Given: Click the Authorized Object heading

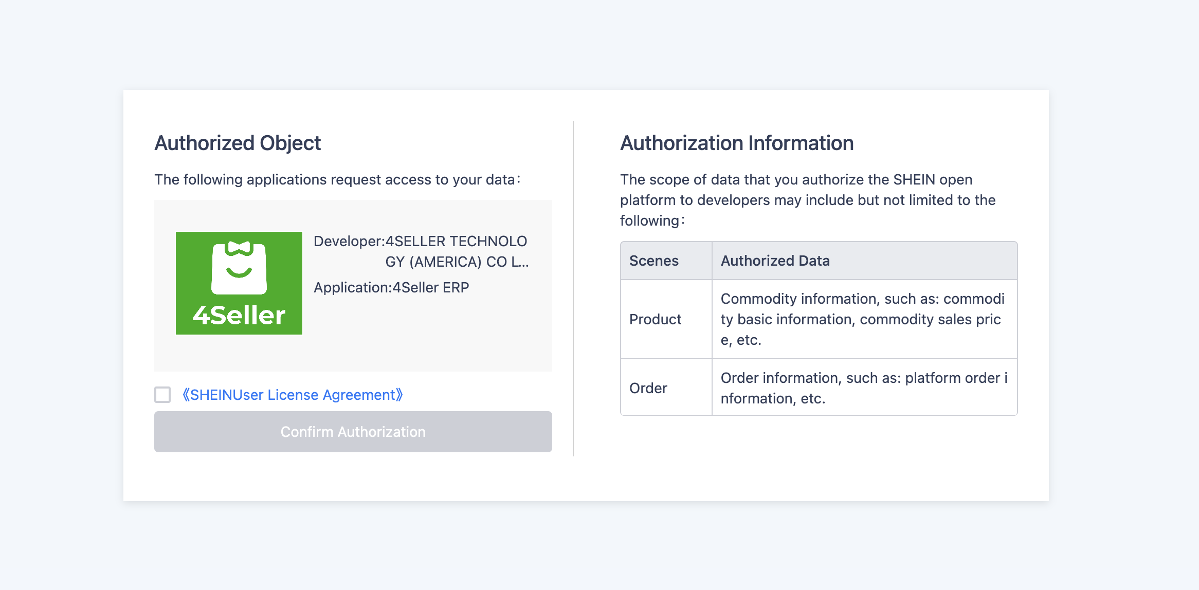Looking at the screenshot, I should [x=238, y=143].
